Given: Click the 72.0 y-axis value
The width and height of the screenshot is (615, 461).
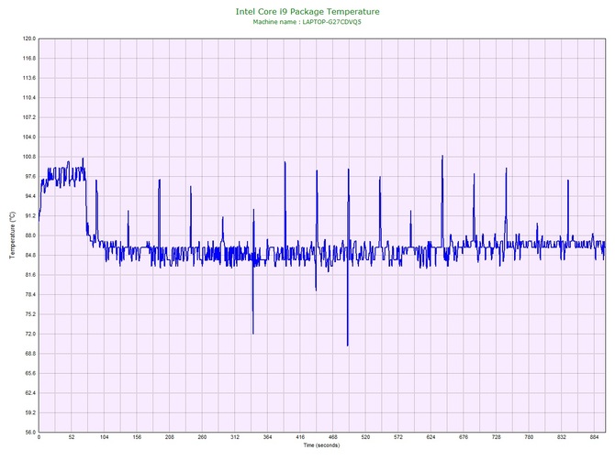Looking at the screenshot, I should pos(30,334).
